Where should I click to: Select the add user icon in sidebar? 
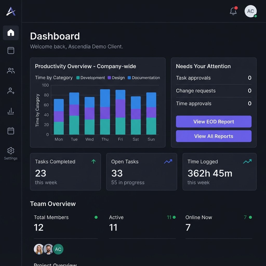11,91
